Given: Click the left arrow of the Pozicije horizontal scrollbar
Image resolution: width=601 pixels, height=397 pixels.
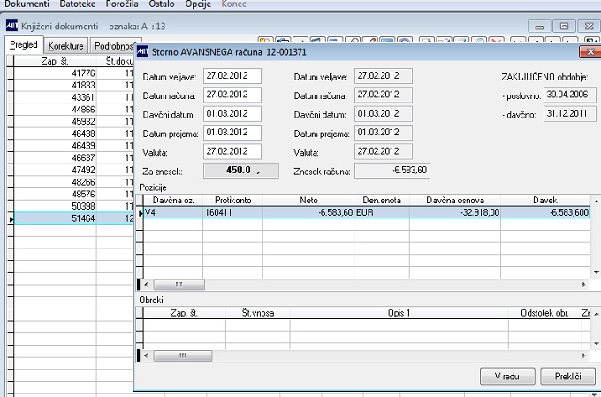Looking at the screenshot, I should coord(146,285).
